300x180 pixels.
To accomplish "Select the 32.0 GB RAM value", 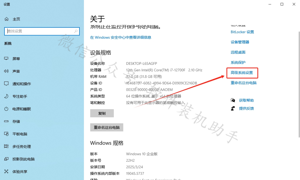I will [144, 77].
